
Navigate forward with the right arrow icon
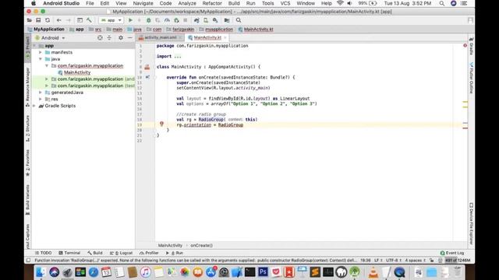coord(68,20)
